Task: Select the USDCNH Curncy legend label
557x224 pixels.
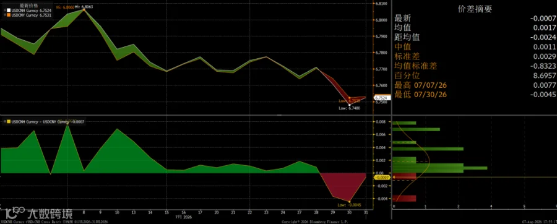Action: tap(25, 11)
